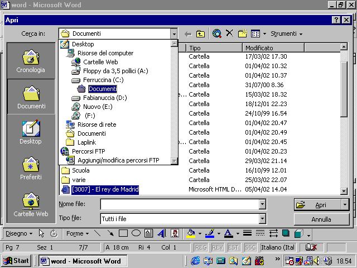This screenshot has height=268, width=357.
Task: Select the Scuola folder
Action: tap(80, 170)
